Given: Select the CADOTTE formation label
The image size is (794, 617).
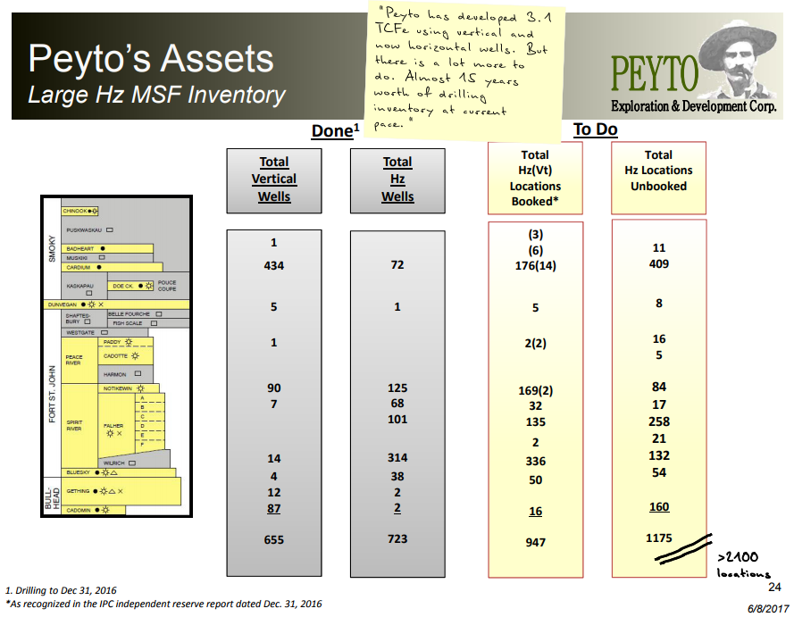Looking at the screenshot, I should 115,356.
